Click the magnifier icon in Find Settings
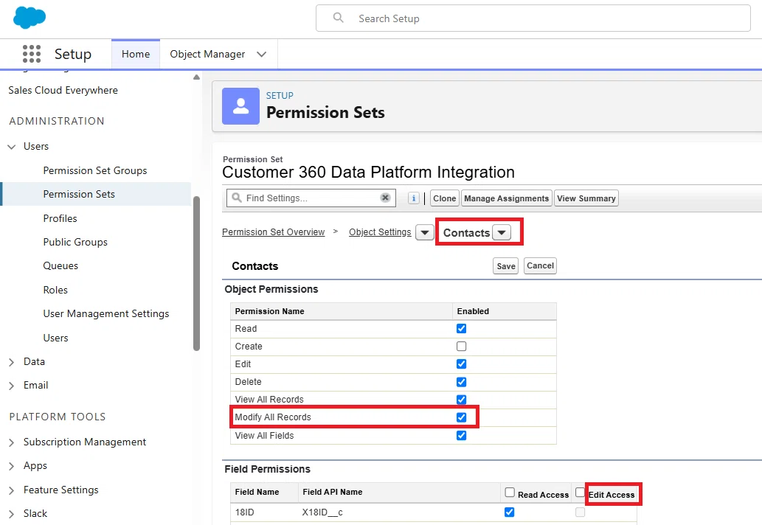This screenshot has height=525, width=762. pos(237,198)
